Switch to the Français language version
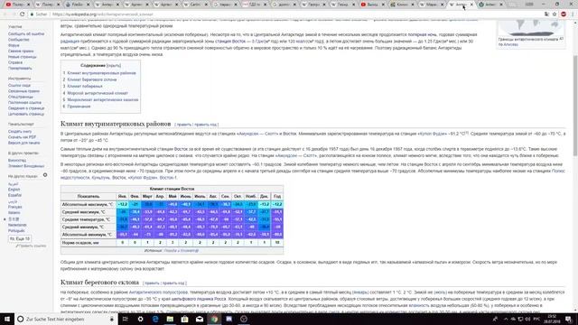The width and height of the screenshot is (578, 325). 14,207
